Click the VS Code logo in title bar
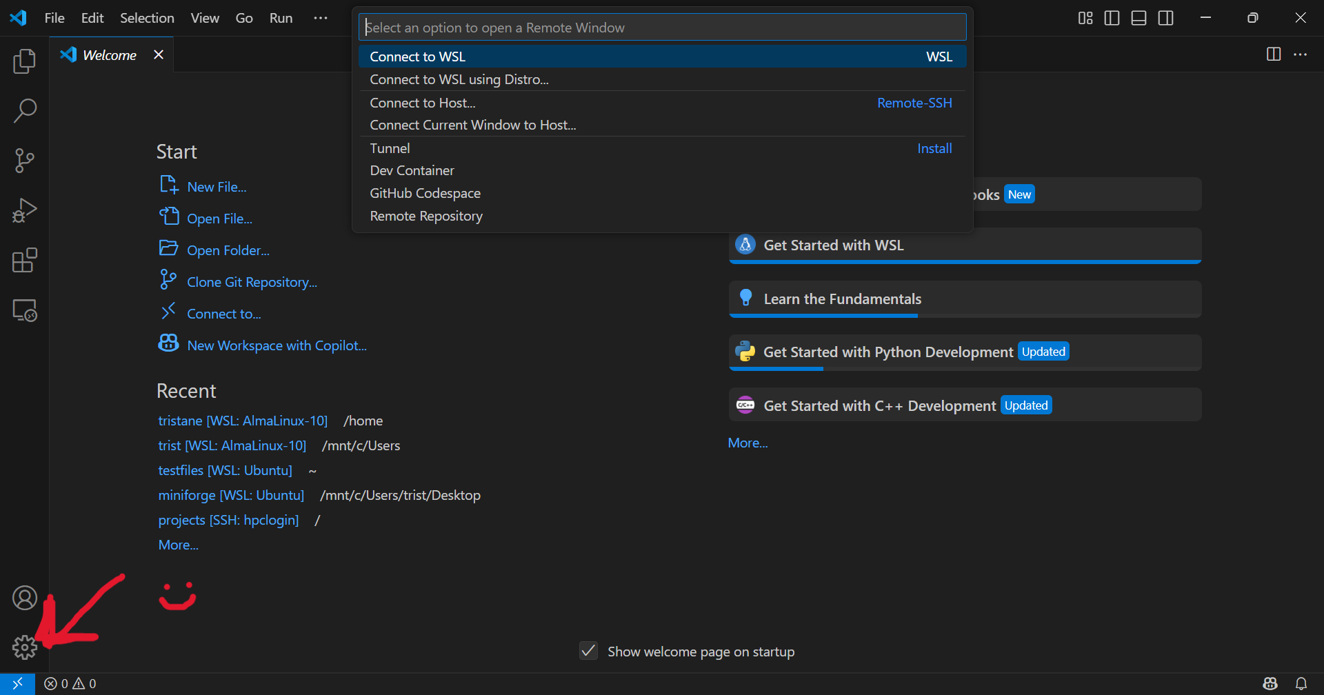This screenshot has width=1324, height=695. coord(19,18)
